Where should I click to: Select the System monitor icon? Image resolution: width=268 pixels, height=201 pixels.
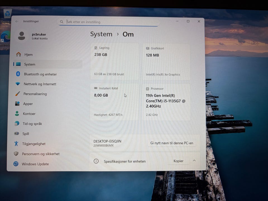pos(18,64)
